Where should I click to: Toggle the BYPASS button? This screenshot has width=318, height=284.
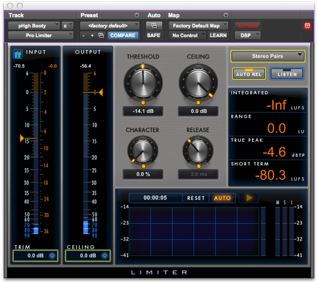pos(247,26)
